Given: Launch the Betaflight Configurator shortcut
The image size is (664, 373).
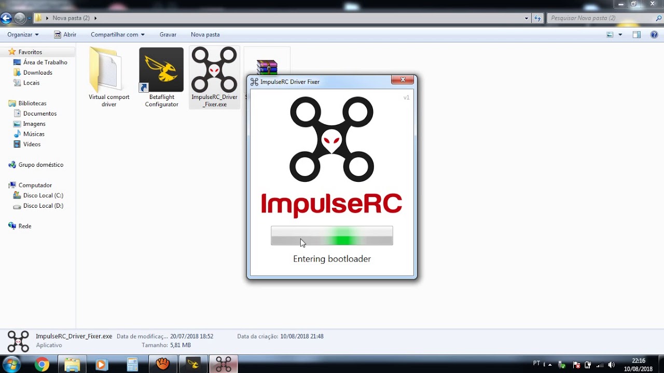Looking at the screenshot, I should (x=161, y=77).
